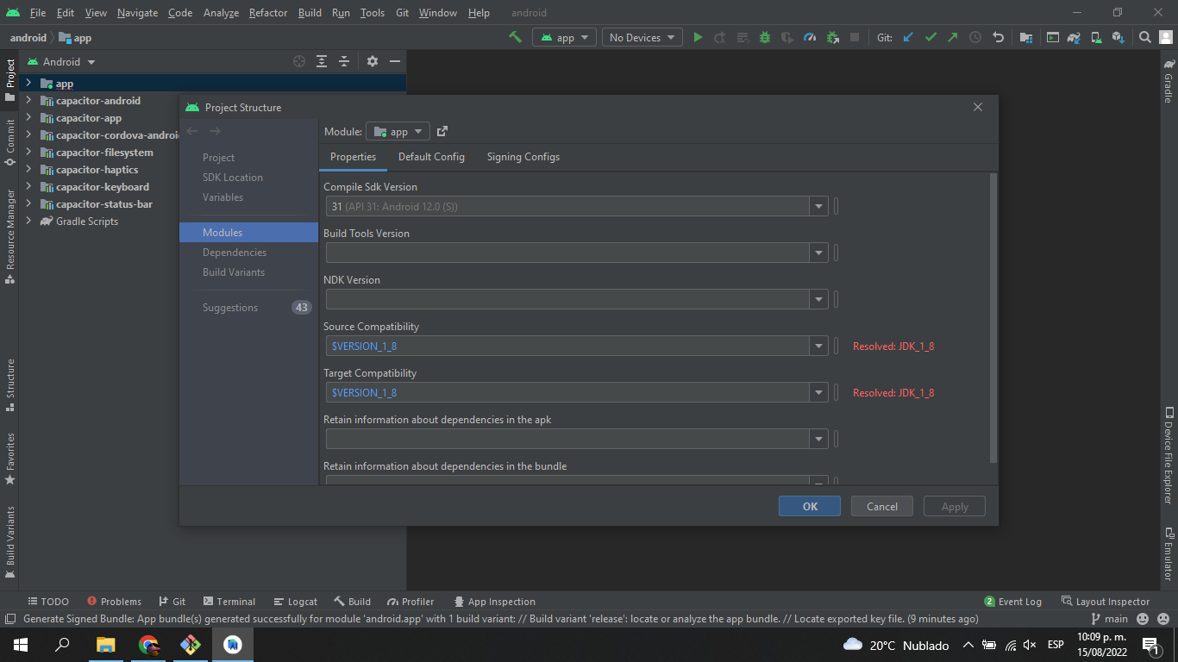Viewport: 1178px width, 662px height.
Task: Click the Git Commit checkmark icon
Action: [930, 37]
